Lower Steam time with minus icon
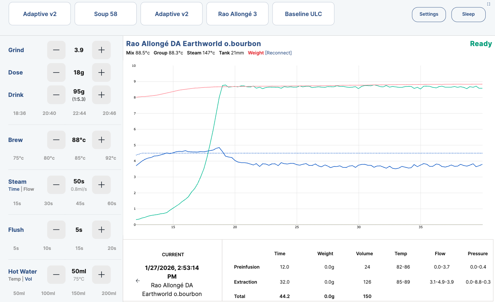 56,185
